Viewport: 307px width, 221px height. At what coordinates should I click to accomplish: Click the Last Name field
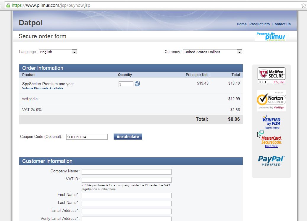[127, 203]
